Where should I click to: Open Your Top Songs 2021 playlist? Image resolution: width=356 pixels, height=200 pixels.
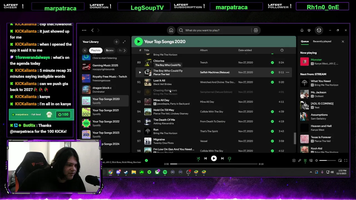coord(105,112)
